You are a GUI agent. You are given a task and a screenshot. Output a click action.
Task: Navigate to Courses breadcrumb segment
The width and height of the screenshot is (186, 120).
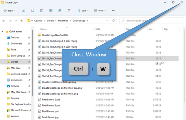click(38, 21)
